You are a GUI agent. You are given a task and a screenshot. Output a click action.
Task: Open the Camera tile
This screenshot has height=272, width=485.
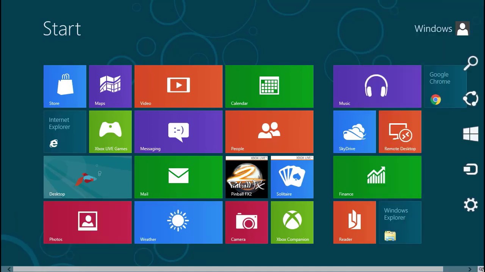tap(247, 223)
